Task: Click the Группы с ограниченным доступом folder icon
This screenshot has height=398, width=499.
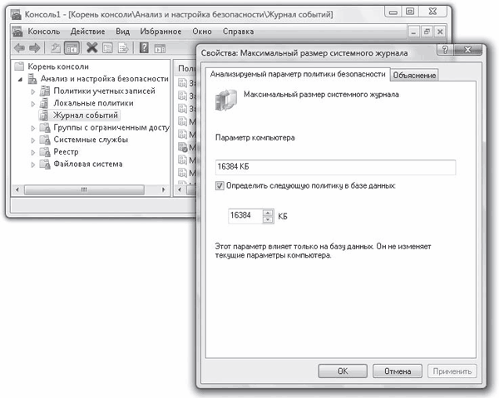Action: click(45, 127)
